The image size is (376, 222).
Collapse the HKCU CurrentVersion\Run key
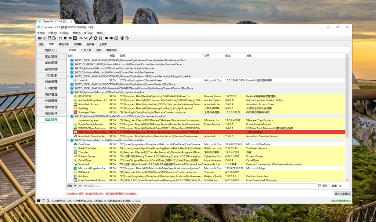point(68,140)
